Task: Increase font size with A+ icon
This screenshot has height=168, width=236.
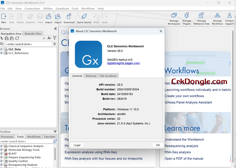Action: coord(49,38)
